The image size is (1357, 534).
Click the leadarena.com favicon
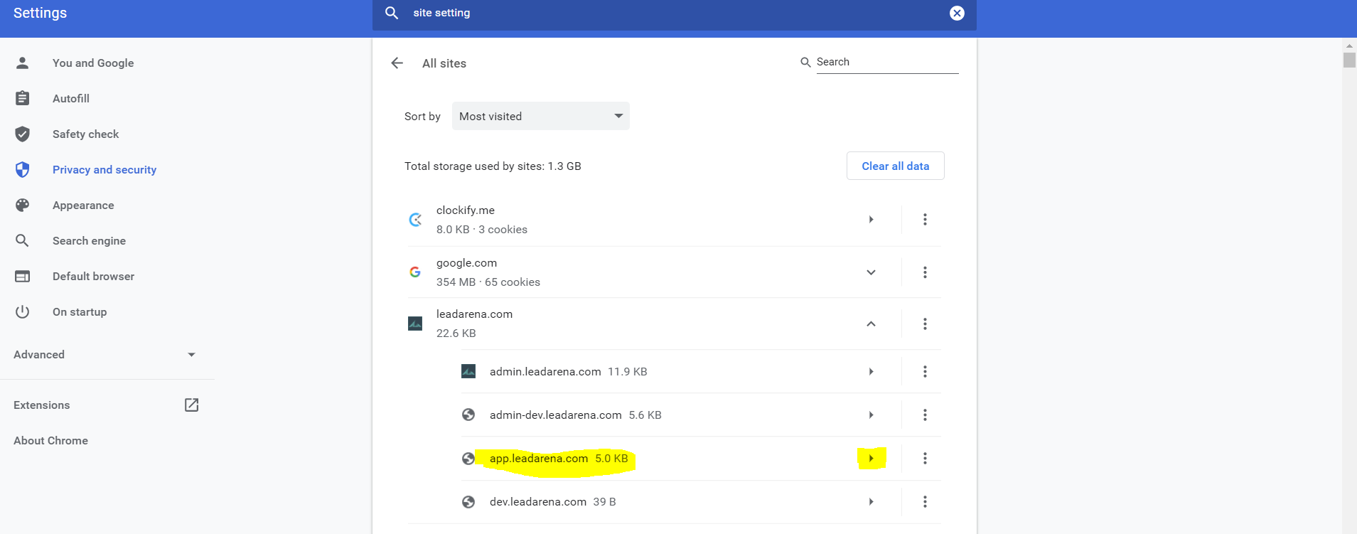415,324
